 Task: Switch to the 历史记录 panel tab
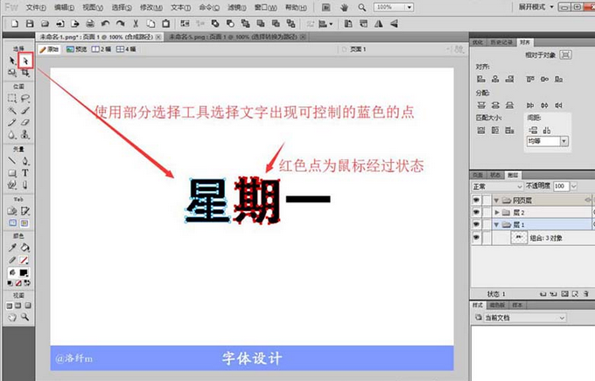coord(502,41)
